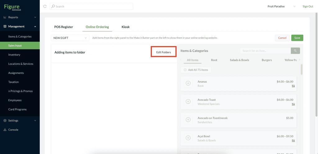Add Avocado on Toastinecek via plus icon
Viewport: 318px width, 154px height.
coord(188,120)
